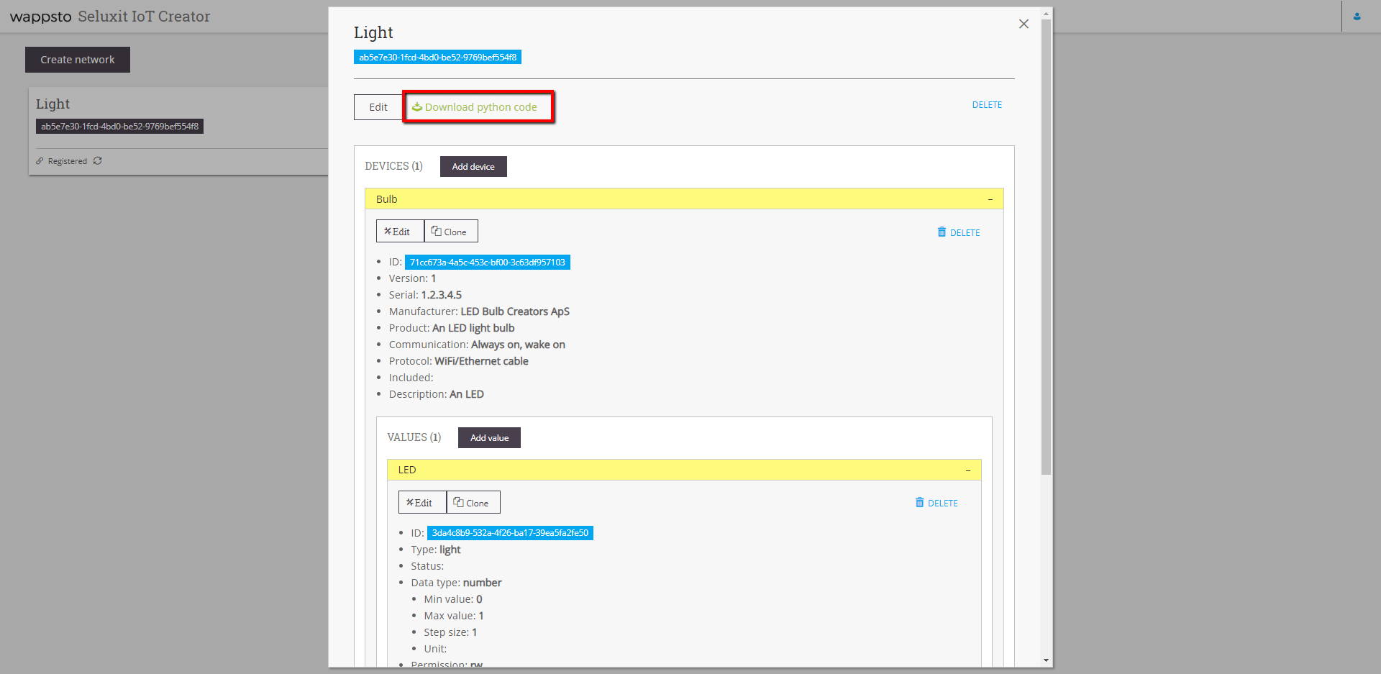Delete the Bulb device
The width and height of the screenshot is (1381, 674).
click(x=959, y=232)
